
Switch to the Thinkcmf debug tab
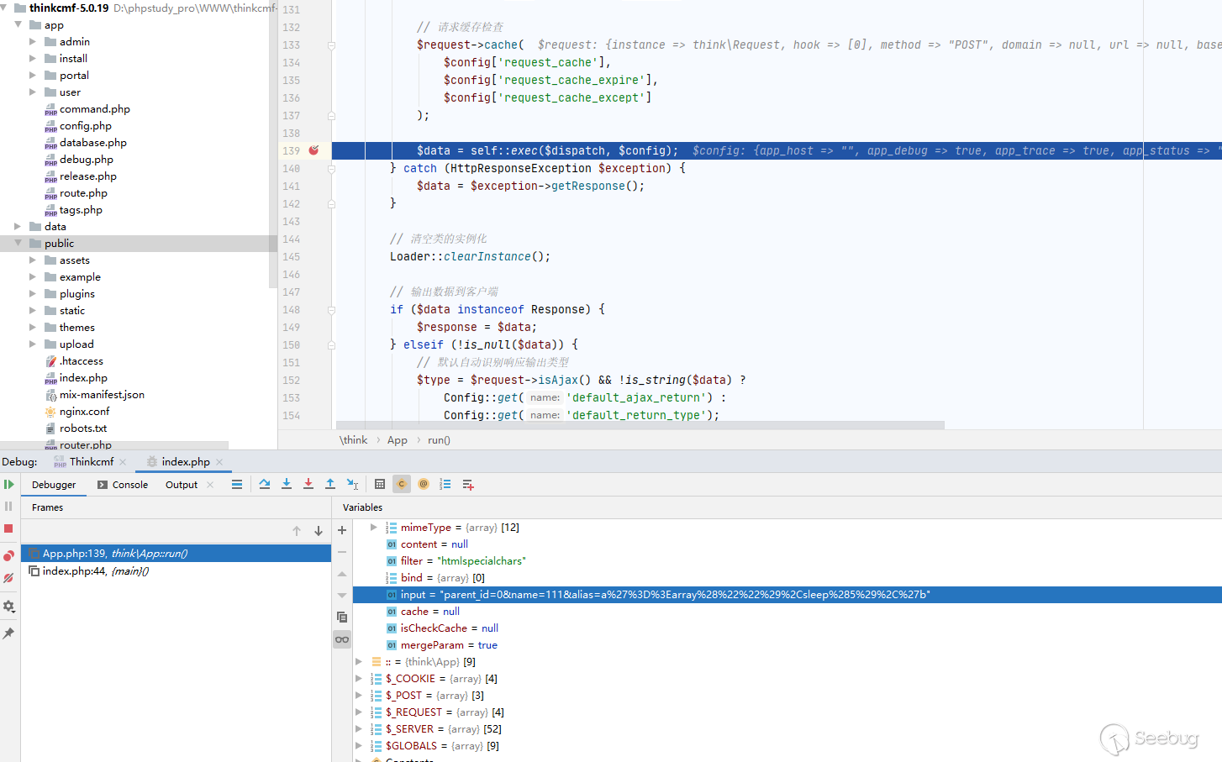pyautogui.click(x=91, y=462)
